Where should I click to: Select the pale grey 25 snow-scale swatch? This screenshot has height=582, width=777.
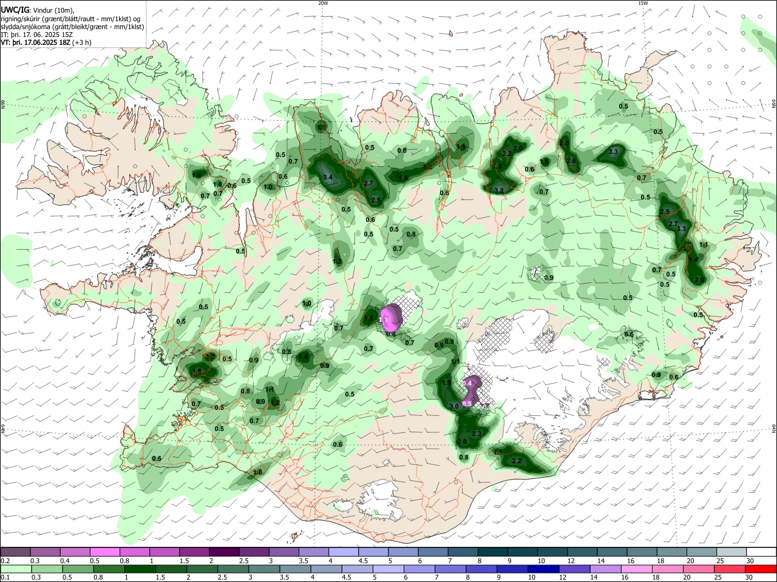point(731,552)
